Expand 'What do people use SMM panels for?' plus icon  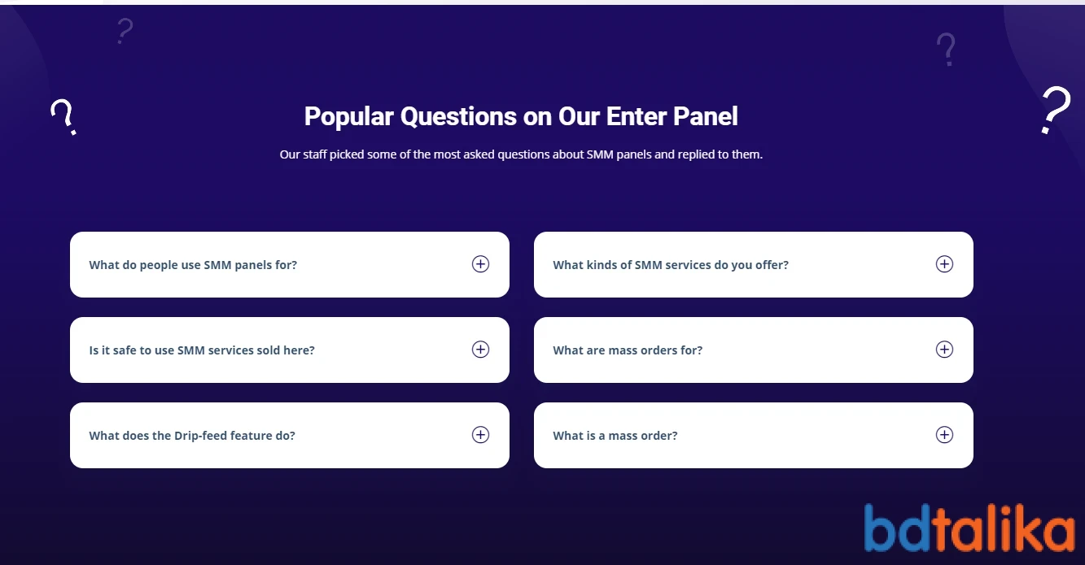[480, 264]
